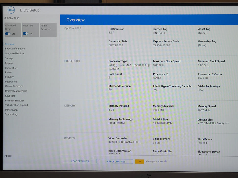The width and height of the screenshot is (238, 178).
Task: Select System Management
Action: tap(16, 91)
